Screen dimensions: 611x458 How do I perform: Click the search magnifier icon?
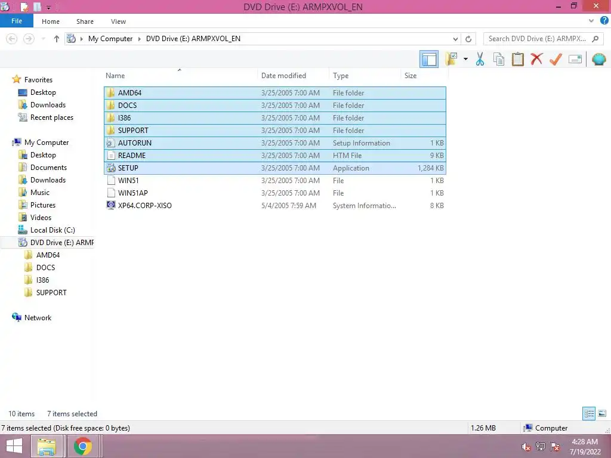[x=595, y=39]
